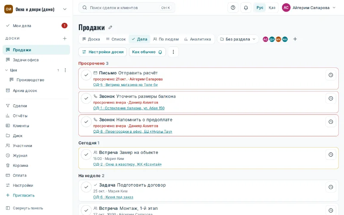Open deal ОД-2 Окна в квартиру link
The width and height of the screenshot is (344, 215).
[x=127, y=164]
